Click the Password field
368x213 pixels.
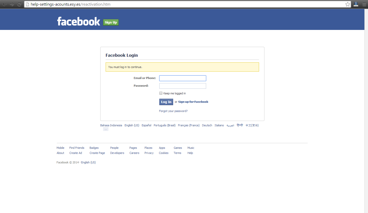click(183, 86)
